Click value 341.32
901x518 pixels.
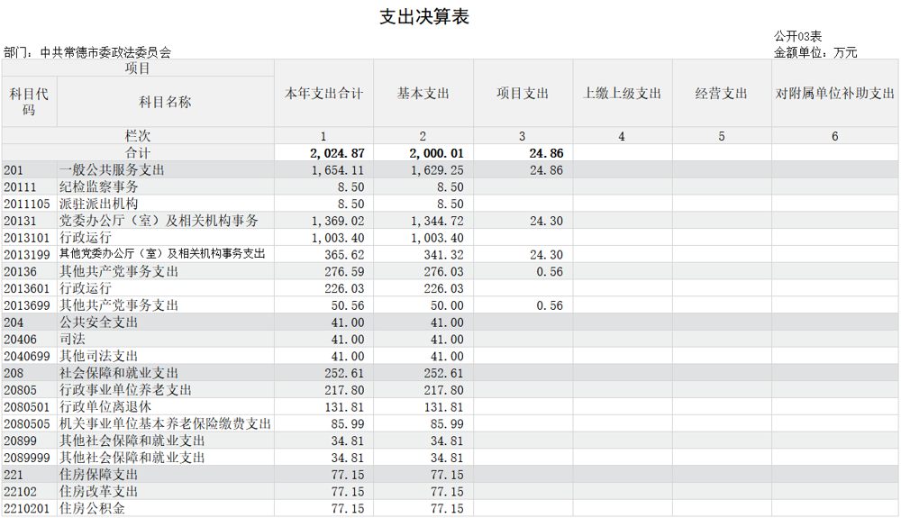click(444, 255)
